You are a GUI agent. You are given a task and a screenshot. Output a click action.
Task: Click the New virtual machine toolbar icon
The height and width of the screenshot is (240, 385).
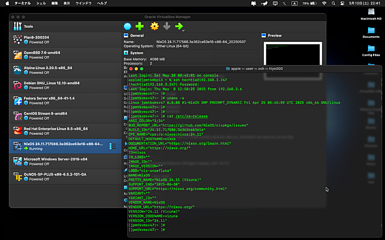(x=127, y=26)
